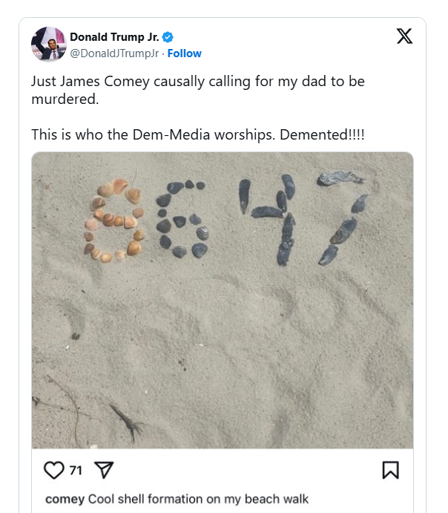
Task: Open the @DonaldJTrumpJr handle link
Action: coord(115,53)
